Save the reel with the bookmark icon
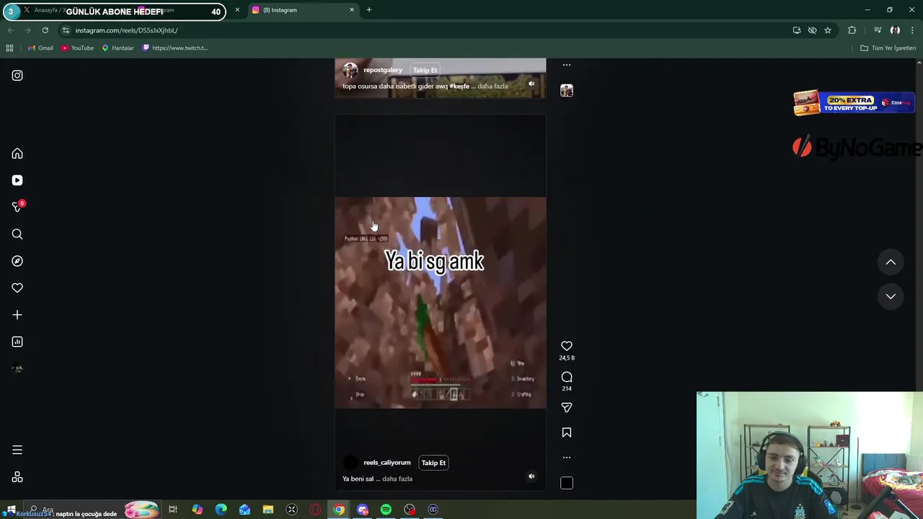 [x=567, y=432]
